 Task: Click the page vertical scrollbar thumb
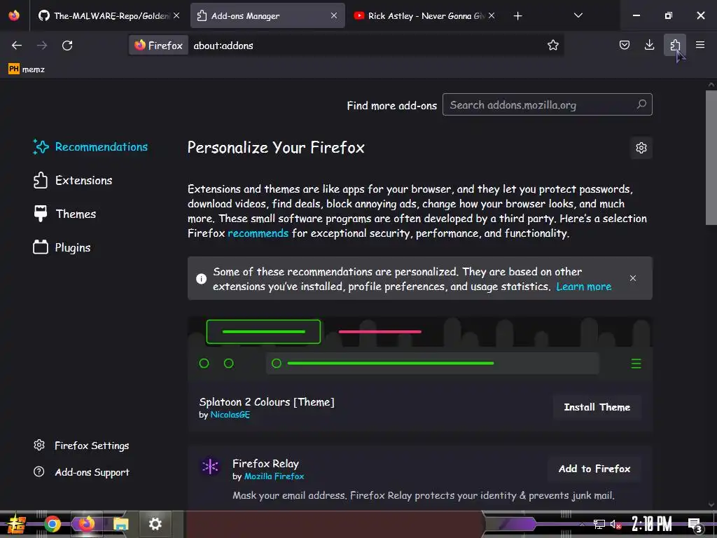tap(711, 157)
